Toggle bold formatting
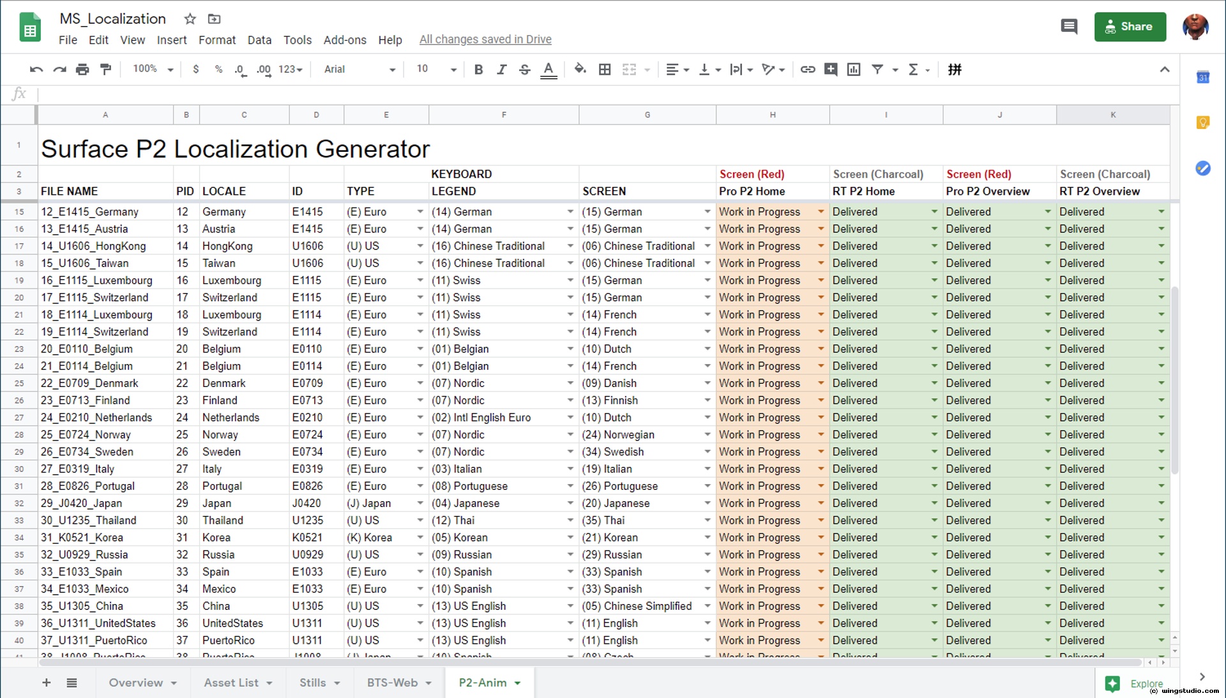 [478, 70]
